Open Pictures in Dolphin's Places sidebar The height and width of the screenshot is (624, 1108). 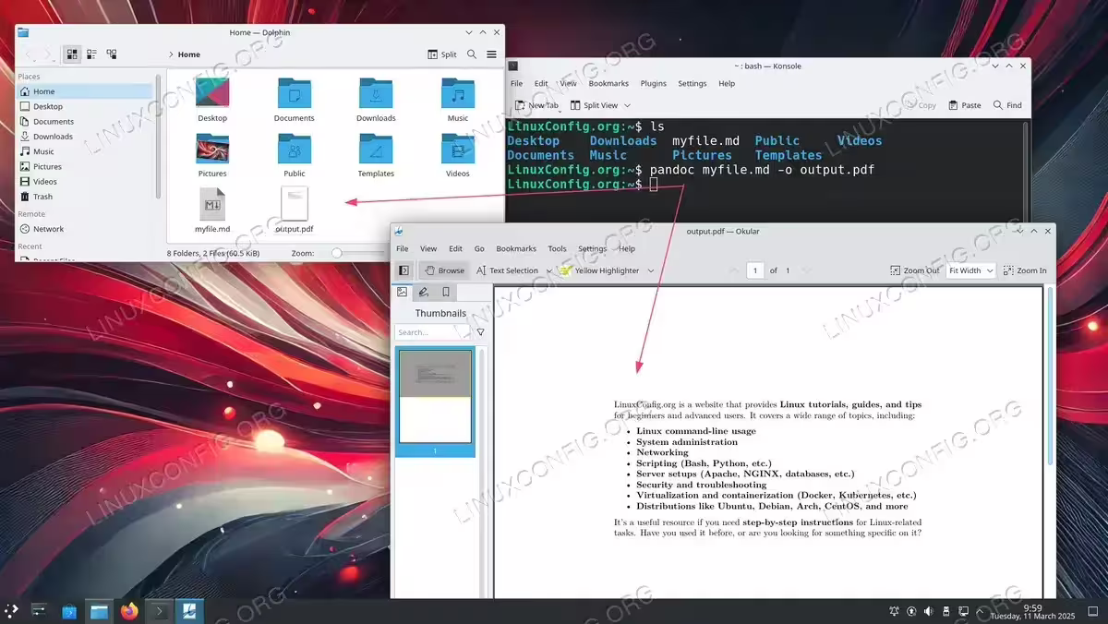point(85,166)
